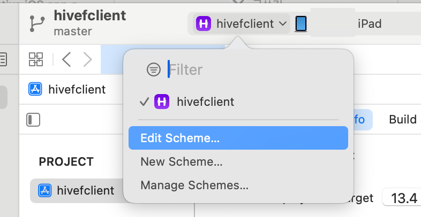
Task: Click the purple H icon in scheme list
Action: [162, 102]
